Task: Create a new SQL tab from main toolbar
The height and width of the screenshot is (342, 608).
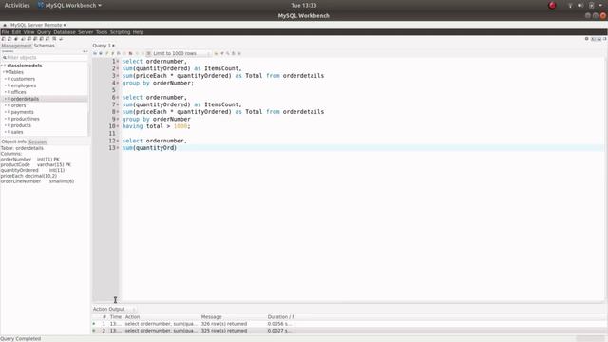Action: [3, 39]
